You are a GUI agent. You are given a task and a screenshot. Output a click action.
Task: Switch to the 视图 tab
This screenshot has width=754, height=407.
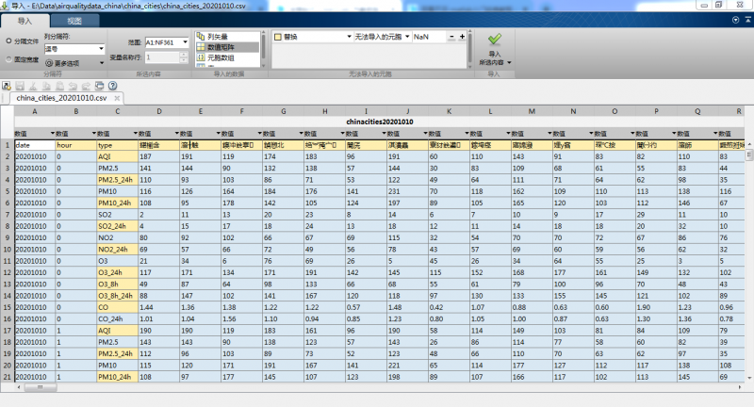(x=74, y=20)
